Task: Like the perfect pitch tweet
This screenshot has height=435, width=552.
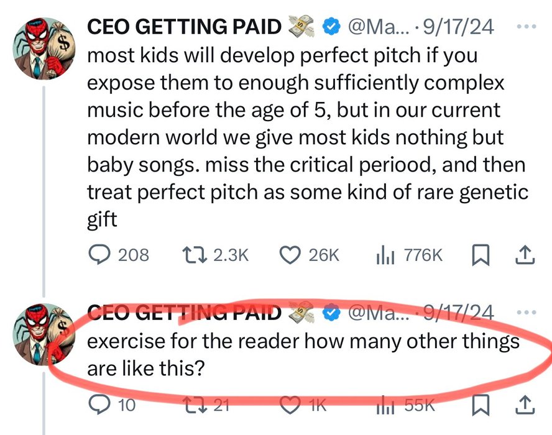Action: tap(290, 254)
